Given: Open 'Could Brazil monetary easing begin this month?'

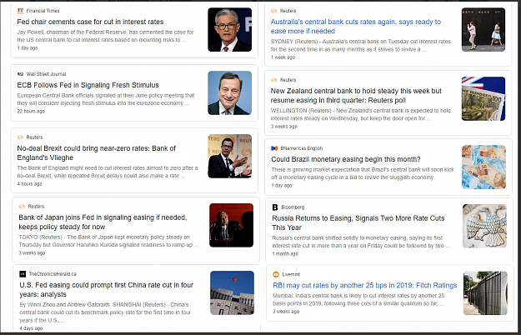Looking at the screenshot, I should pos(346,159).
